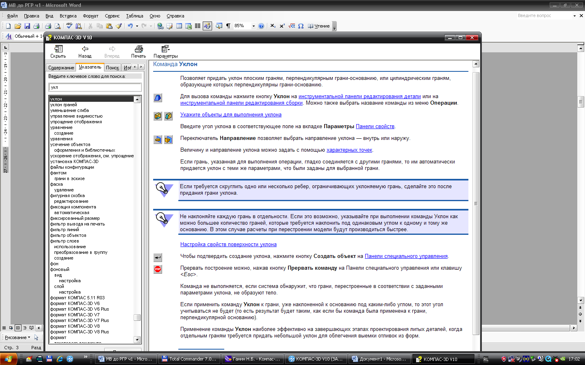This screenshot has width=585, height=365.
Task: Click the Open folder icon in Word toolbar
Action: [17, 26]
